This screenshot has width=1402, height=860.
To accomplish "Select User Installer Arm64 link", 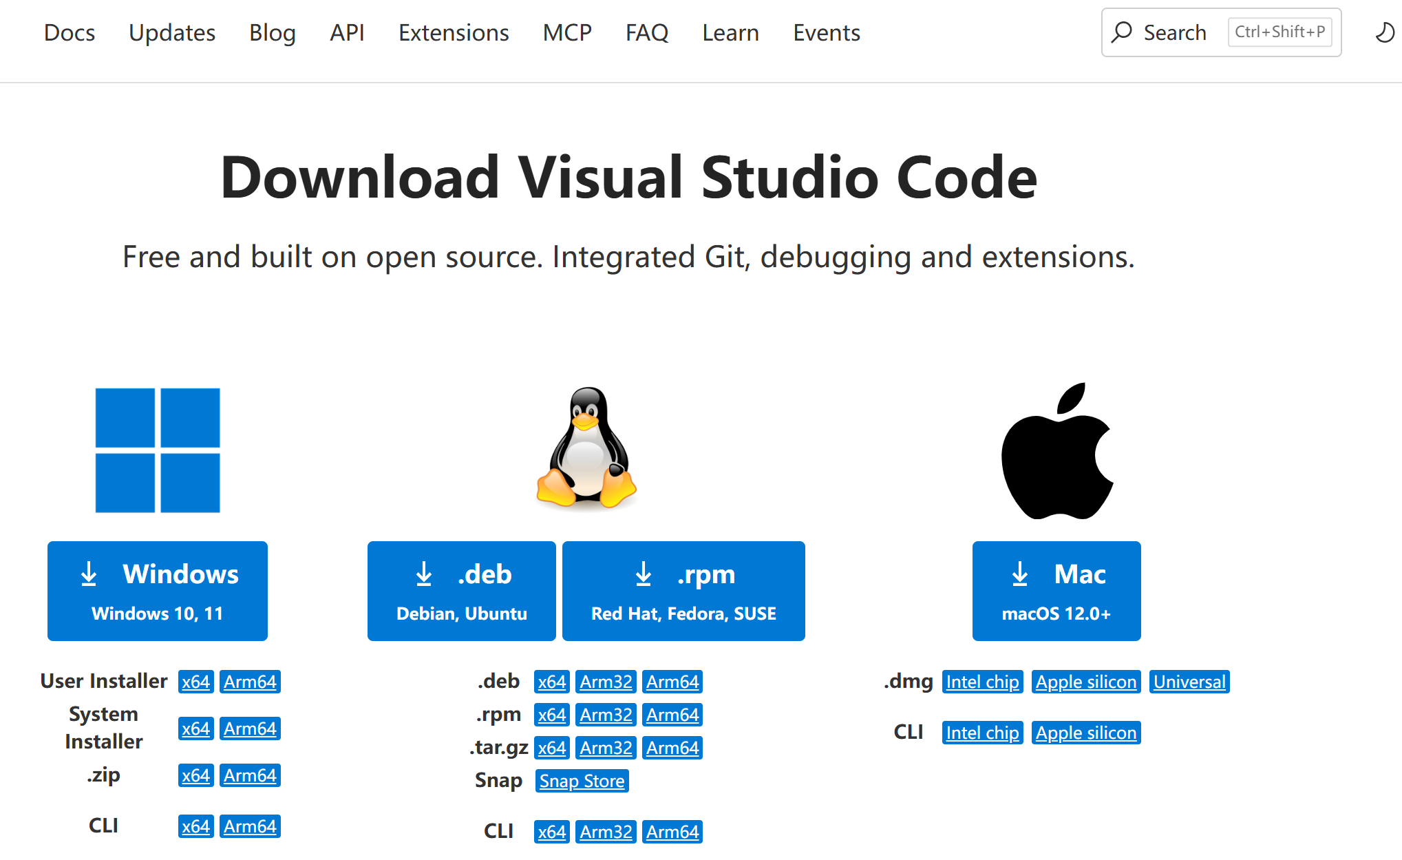I will click(250, 682).
